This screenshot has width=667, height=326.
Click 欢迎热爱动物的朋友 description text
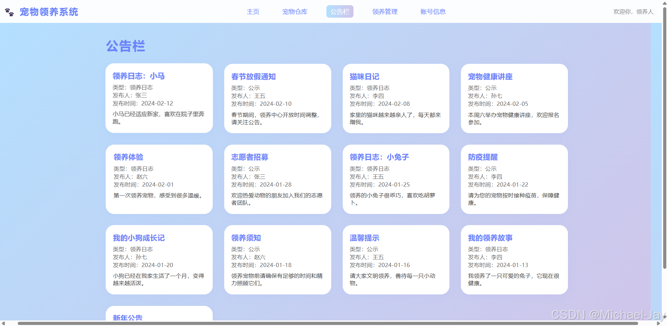point(277,199)
